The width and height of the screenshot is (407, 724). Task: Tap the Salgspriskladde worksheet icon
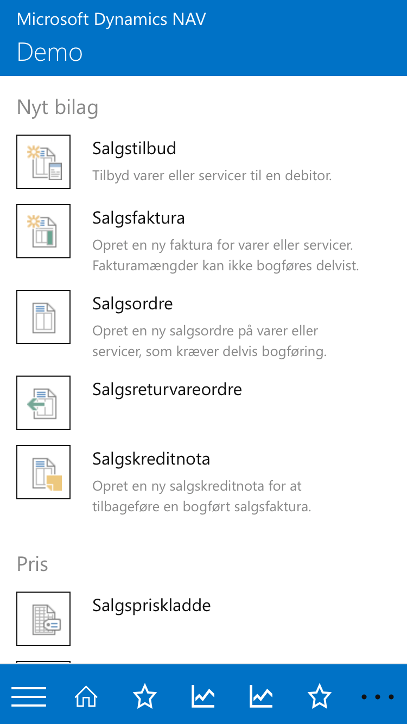(43, 619)
